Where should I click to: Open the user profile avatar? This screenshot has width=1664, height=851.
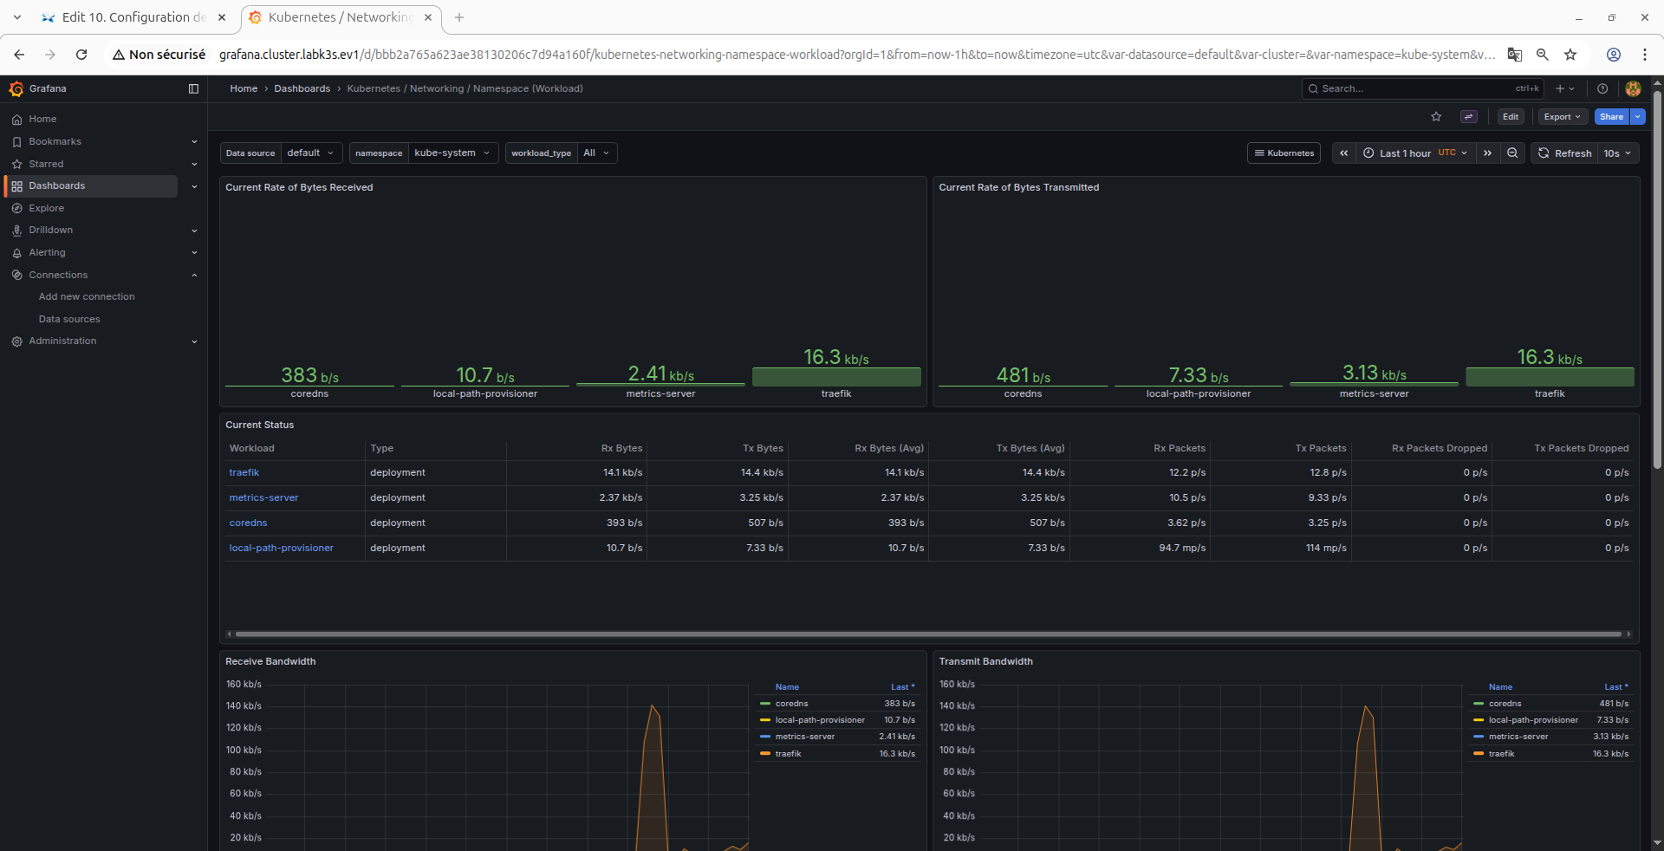(x=1634, y=88)
